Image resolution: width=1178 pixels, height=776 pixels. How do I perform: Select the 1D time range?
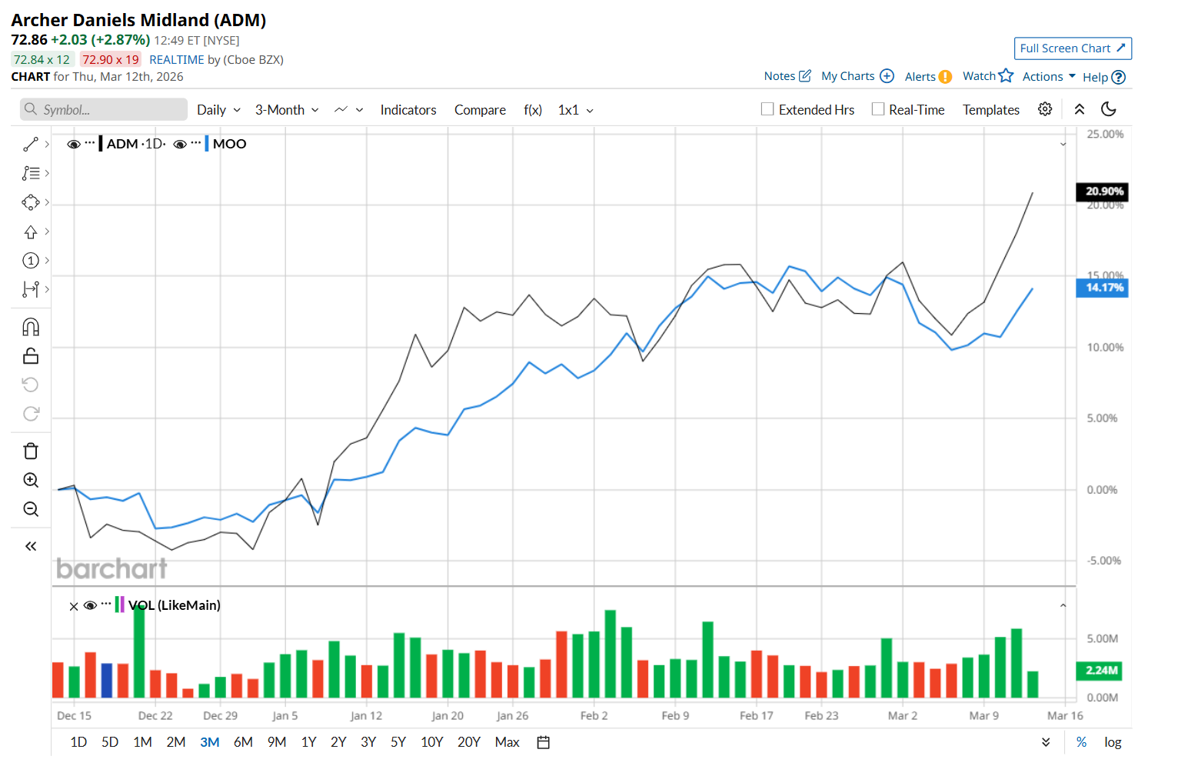click(78, 742)
